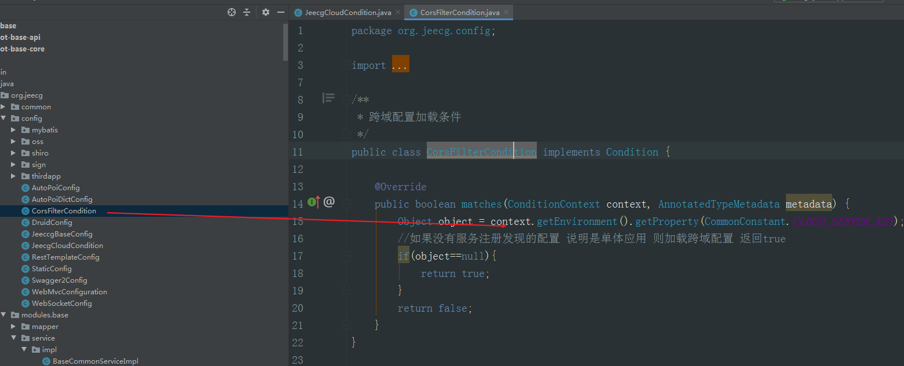The image size is (904, 366).
Task: Collapse the config folder
Action: click(3, 119)
